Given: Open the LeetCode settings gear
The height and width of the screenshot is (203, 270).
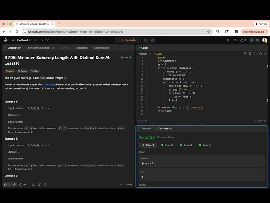Looking at the screenshot, I should [235, 40].
